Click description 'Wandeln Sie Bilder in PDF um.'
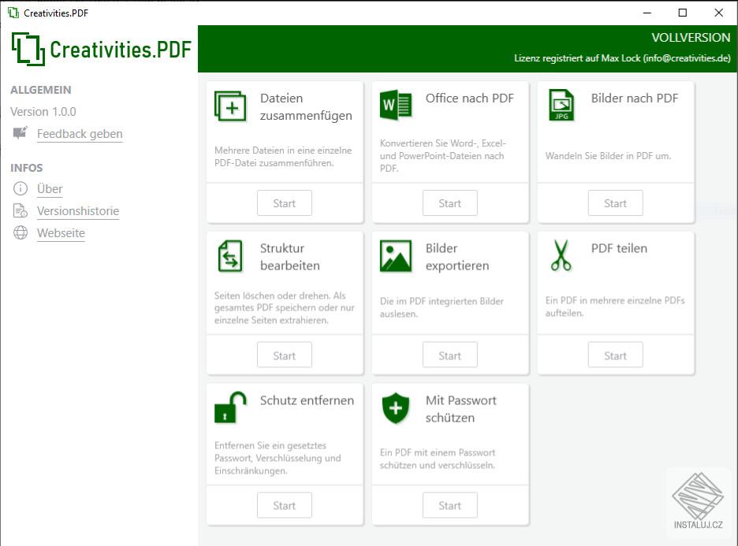This screenshot has height=546, width=738. tap(608, 156)
